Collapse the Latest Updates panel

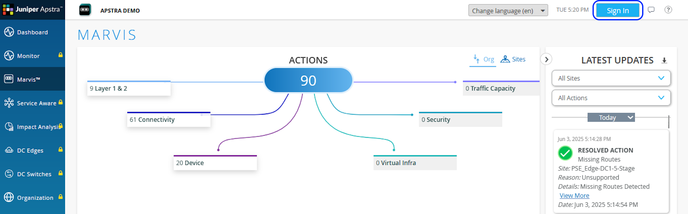click(x=546, y=59)
